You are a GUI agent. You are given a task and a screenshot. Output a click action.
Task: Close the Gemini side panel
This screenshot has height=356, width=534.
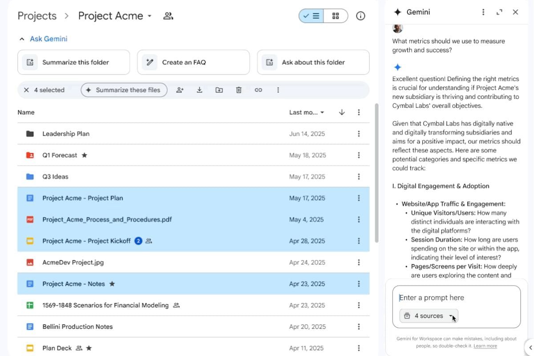515,12
